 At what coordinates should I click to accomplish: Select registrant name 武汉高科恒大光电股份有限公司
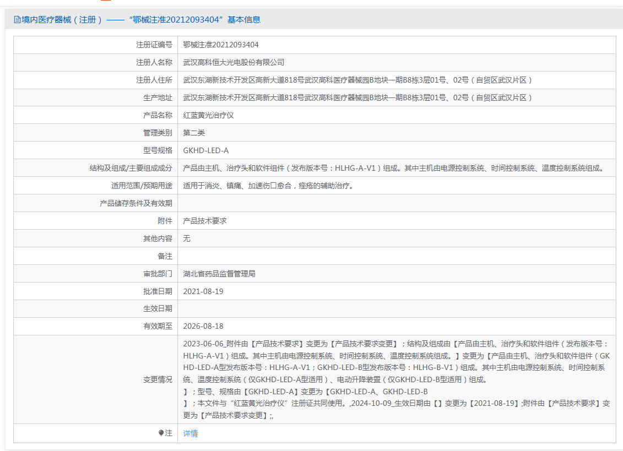(234, 62)
